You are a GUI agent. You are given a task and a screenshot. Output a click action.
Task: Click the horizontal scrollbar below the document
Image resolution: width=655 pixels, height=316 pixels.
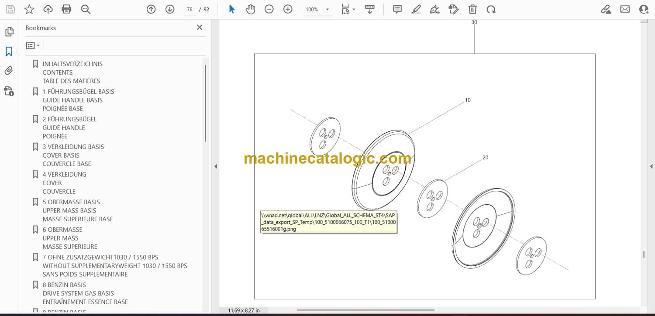pyautogui.click(x=365, y=310)
